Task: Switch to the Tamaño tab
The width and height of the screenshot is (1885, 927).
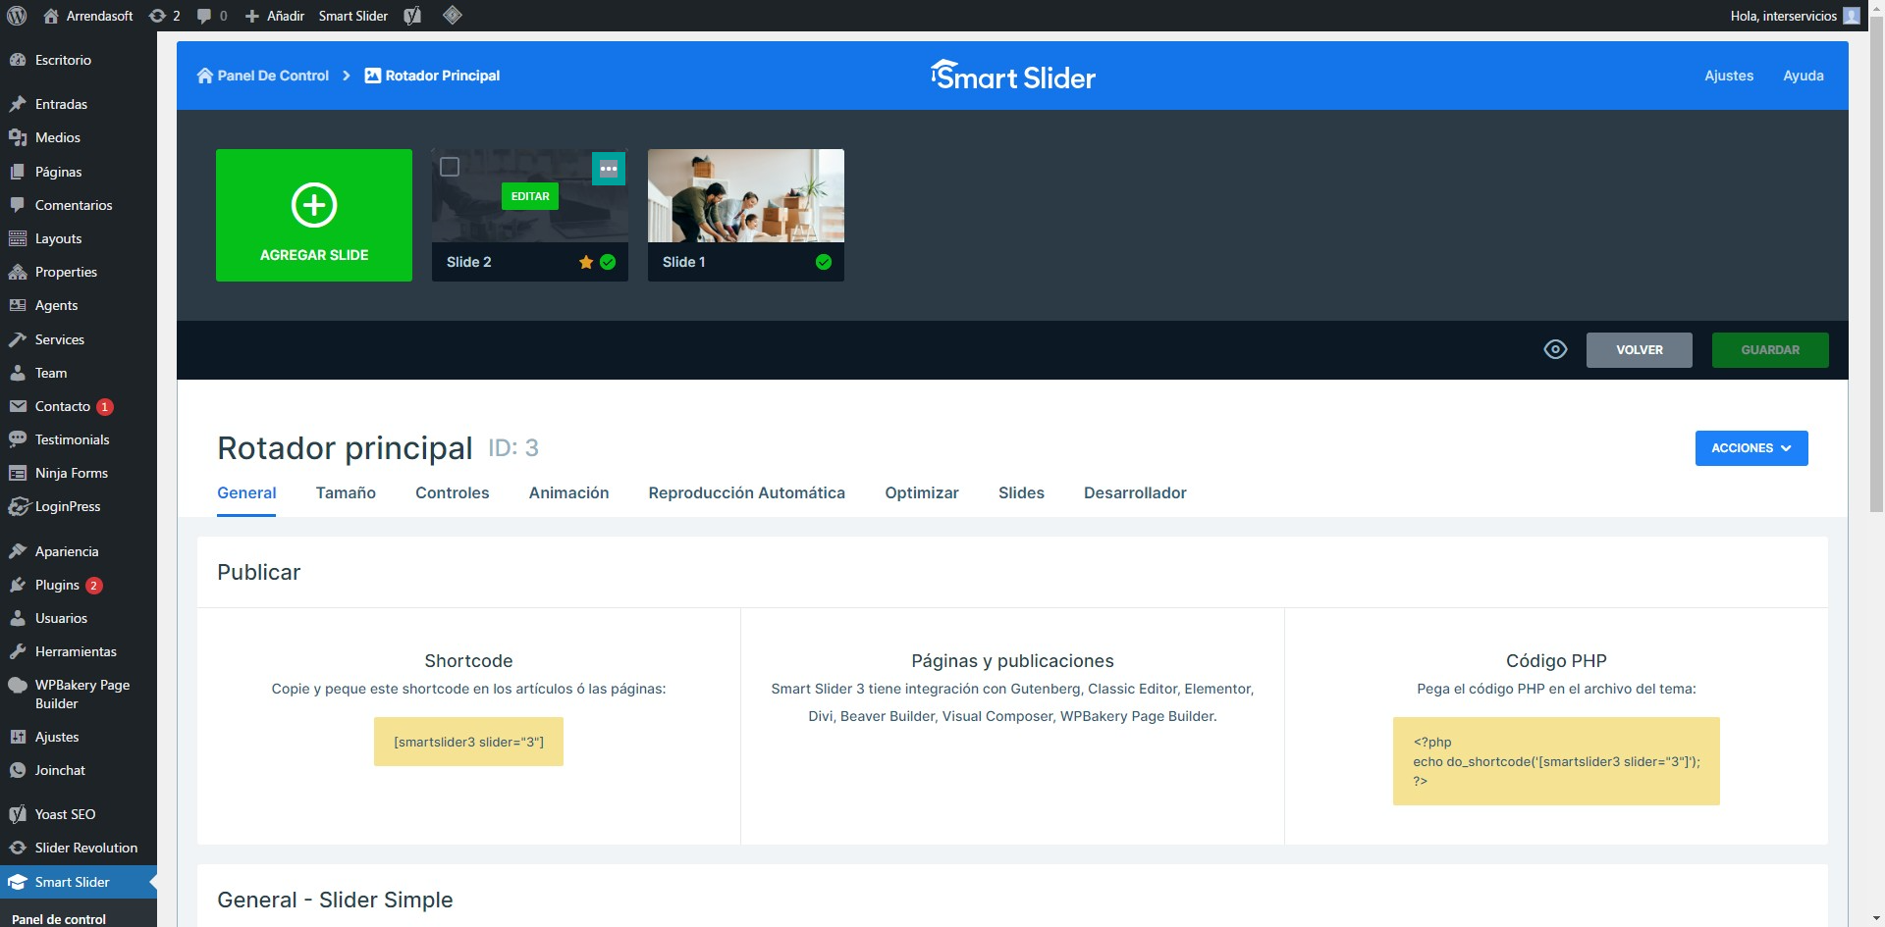Action: 346,493
